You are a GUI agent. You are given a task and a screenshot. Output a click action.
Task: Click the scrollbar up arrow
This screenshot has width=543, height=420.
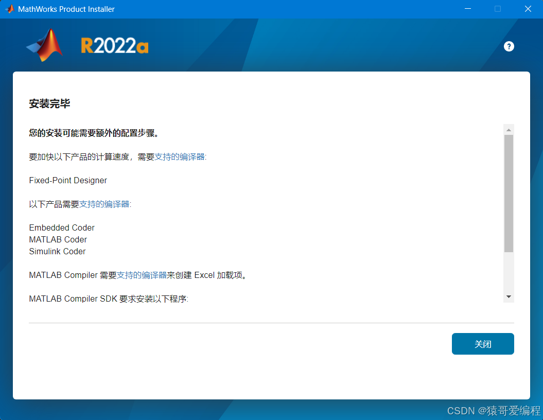coord(509,130)
